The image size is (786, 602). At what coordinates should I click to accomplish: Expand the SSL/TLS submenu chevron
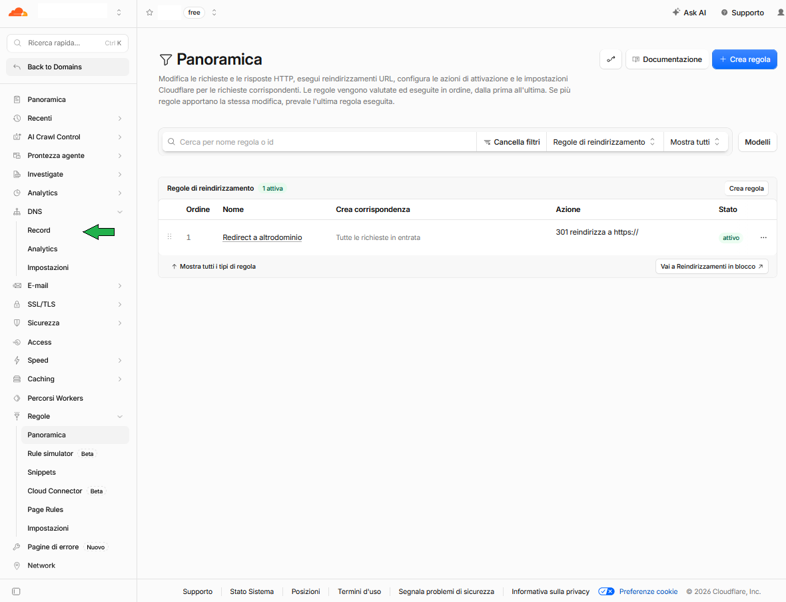120,305
